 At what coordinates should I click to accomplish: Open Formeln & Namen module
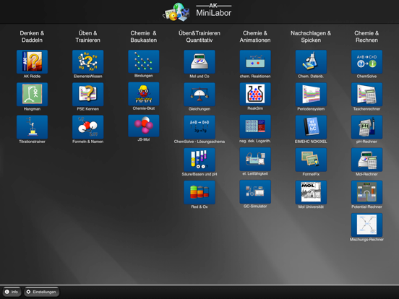coord(87,127)
